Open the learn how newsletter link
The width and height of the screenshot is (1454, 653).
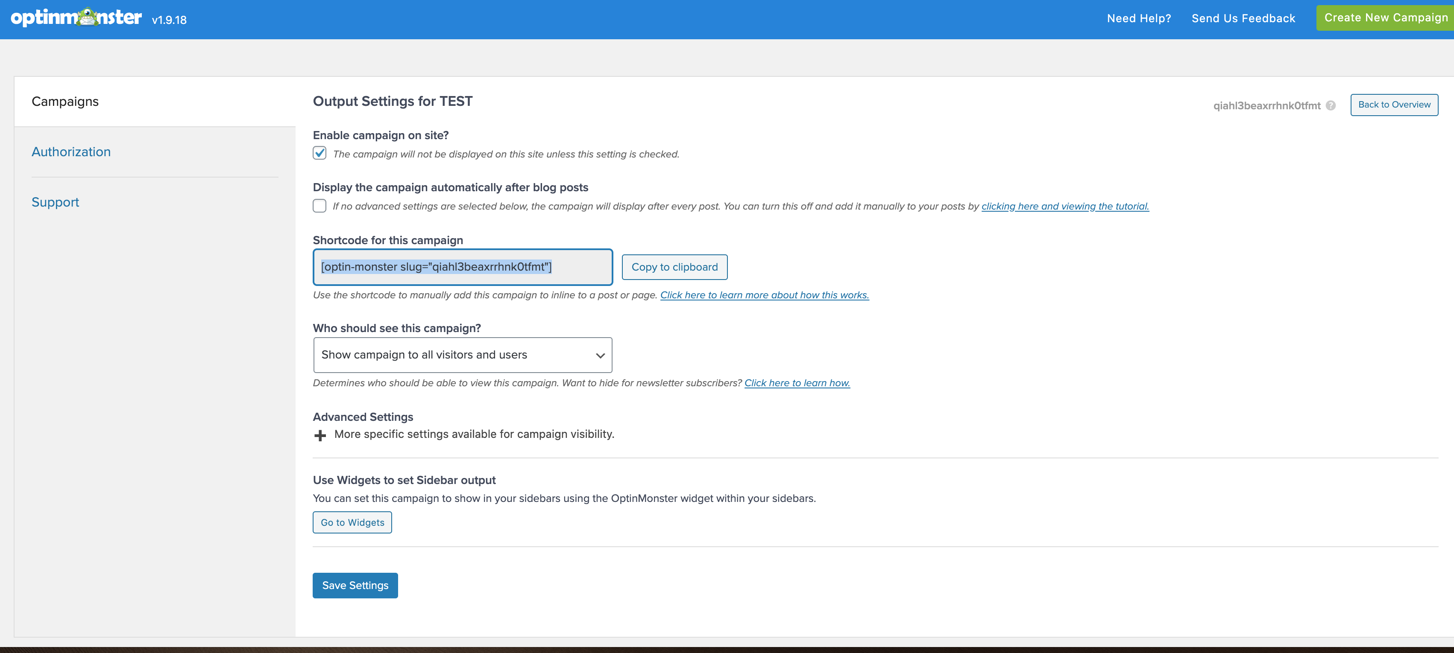pos(797,383)
